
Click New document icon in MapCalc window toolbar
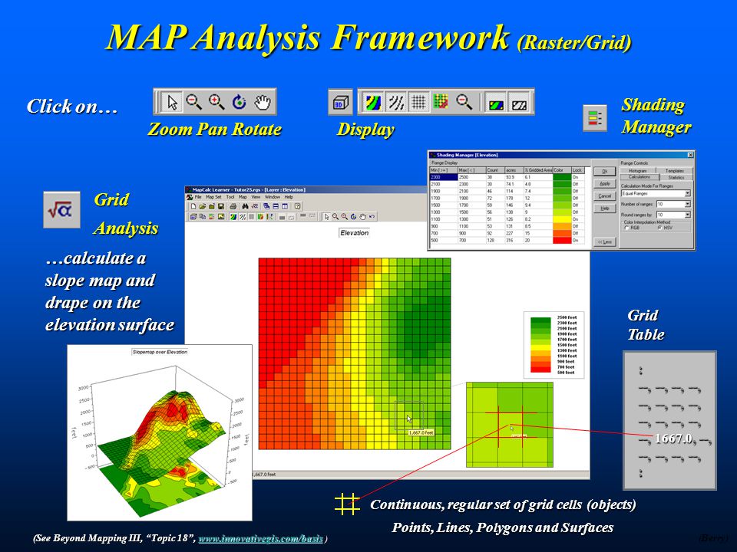click(x=193, y=206)
